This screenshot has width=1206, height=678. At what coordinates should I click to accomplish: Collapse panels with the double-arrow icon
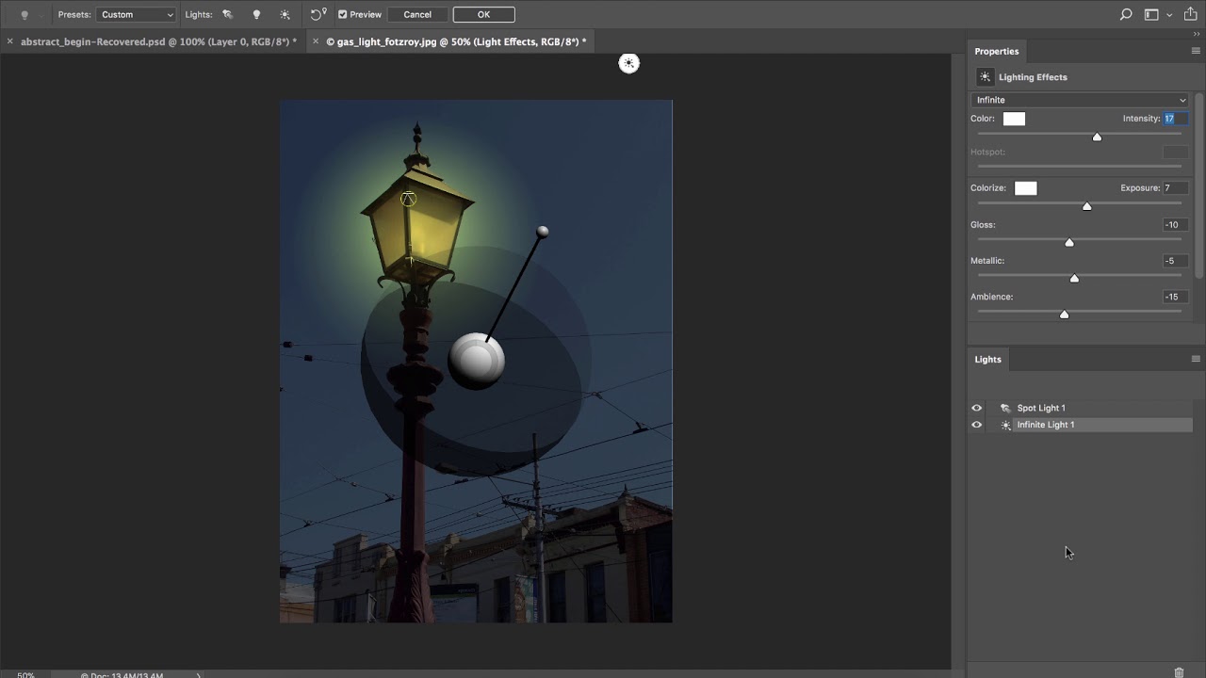click(1197, 35)
